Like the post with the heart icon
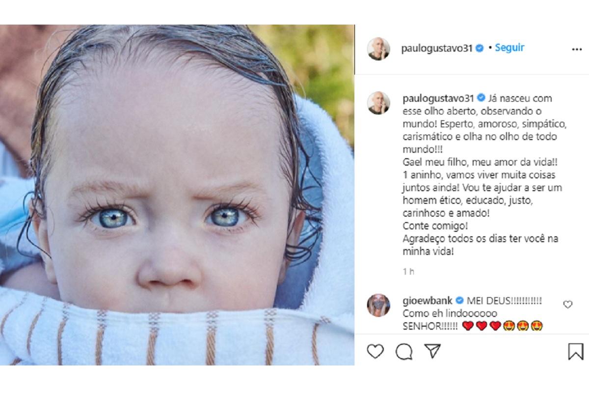Viewport: 589px width, 393px height. coord(375,351)
